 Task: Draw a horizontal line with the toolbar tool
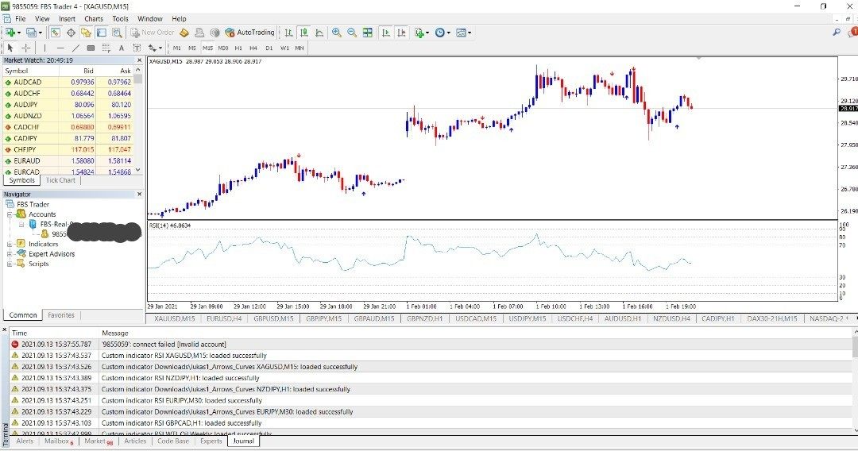click(x=60, y=48)
